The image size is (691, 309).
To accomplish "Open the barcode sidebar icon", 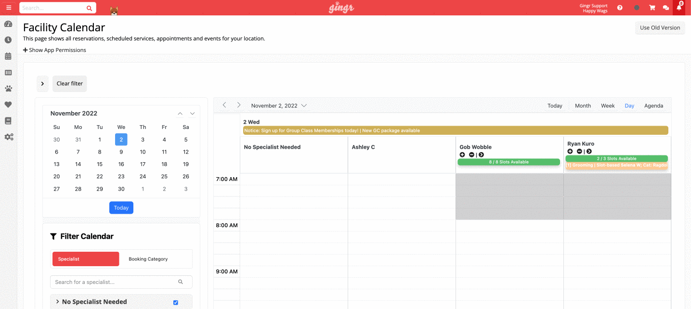I will (8, 72).
